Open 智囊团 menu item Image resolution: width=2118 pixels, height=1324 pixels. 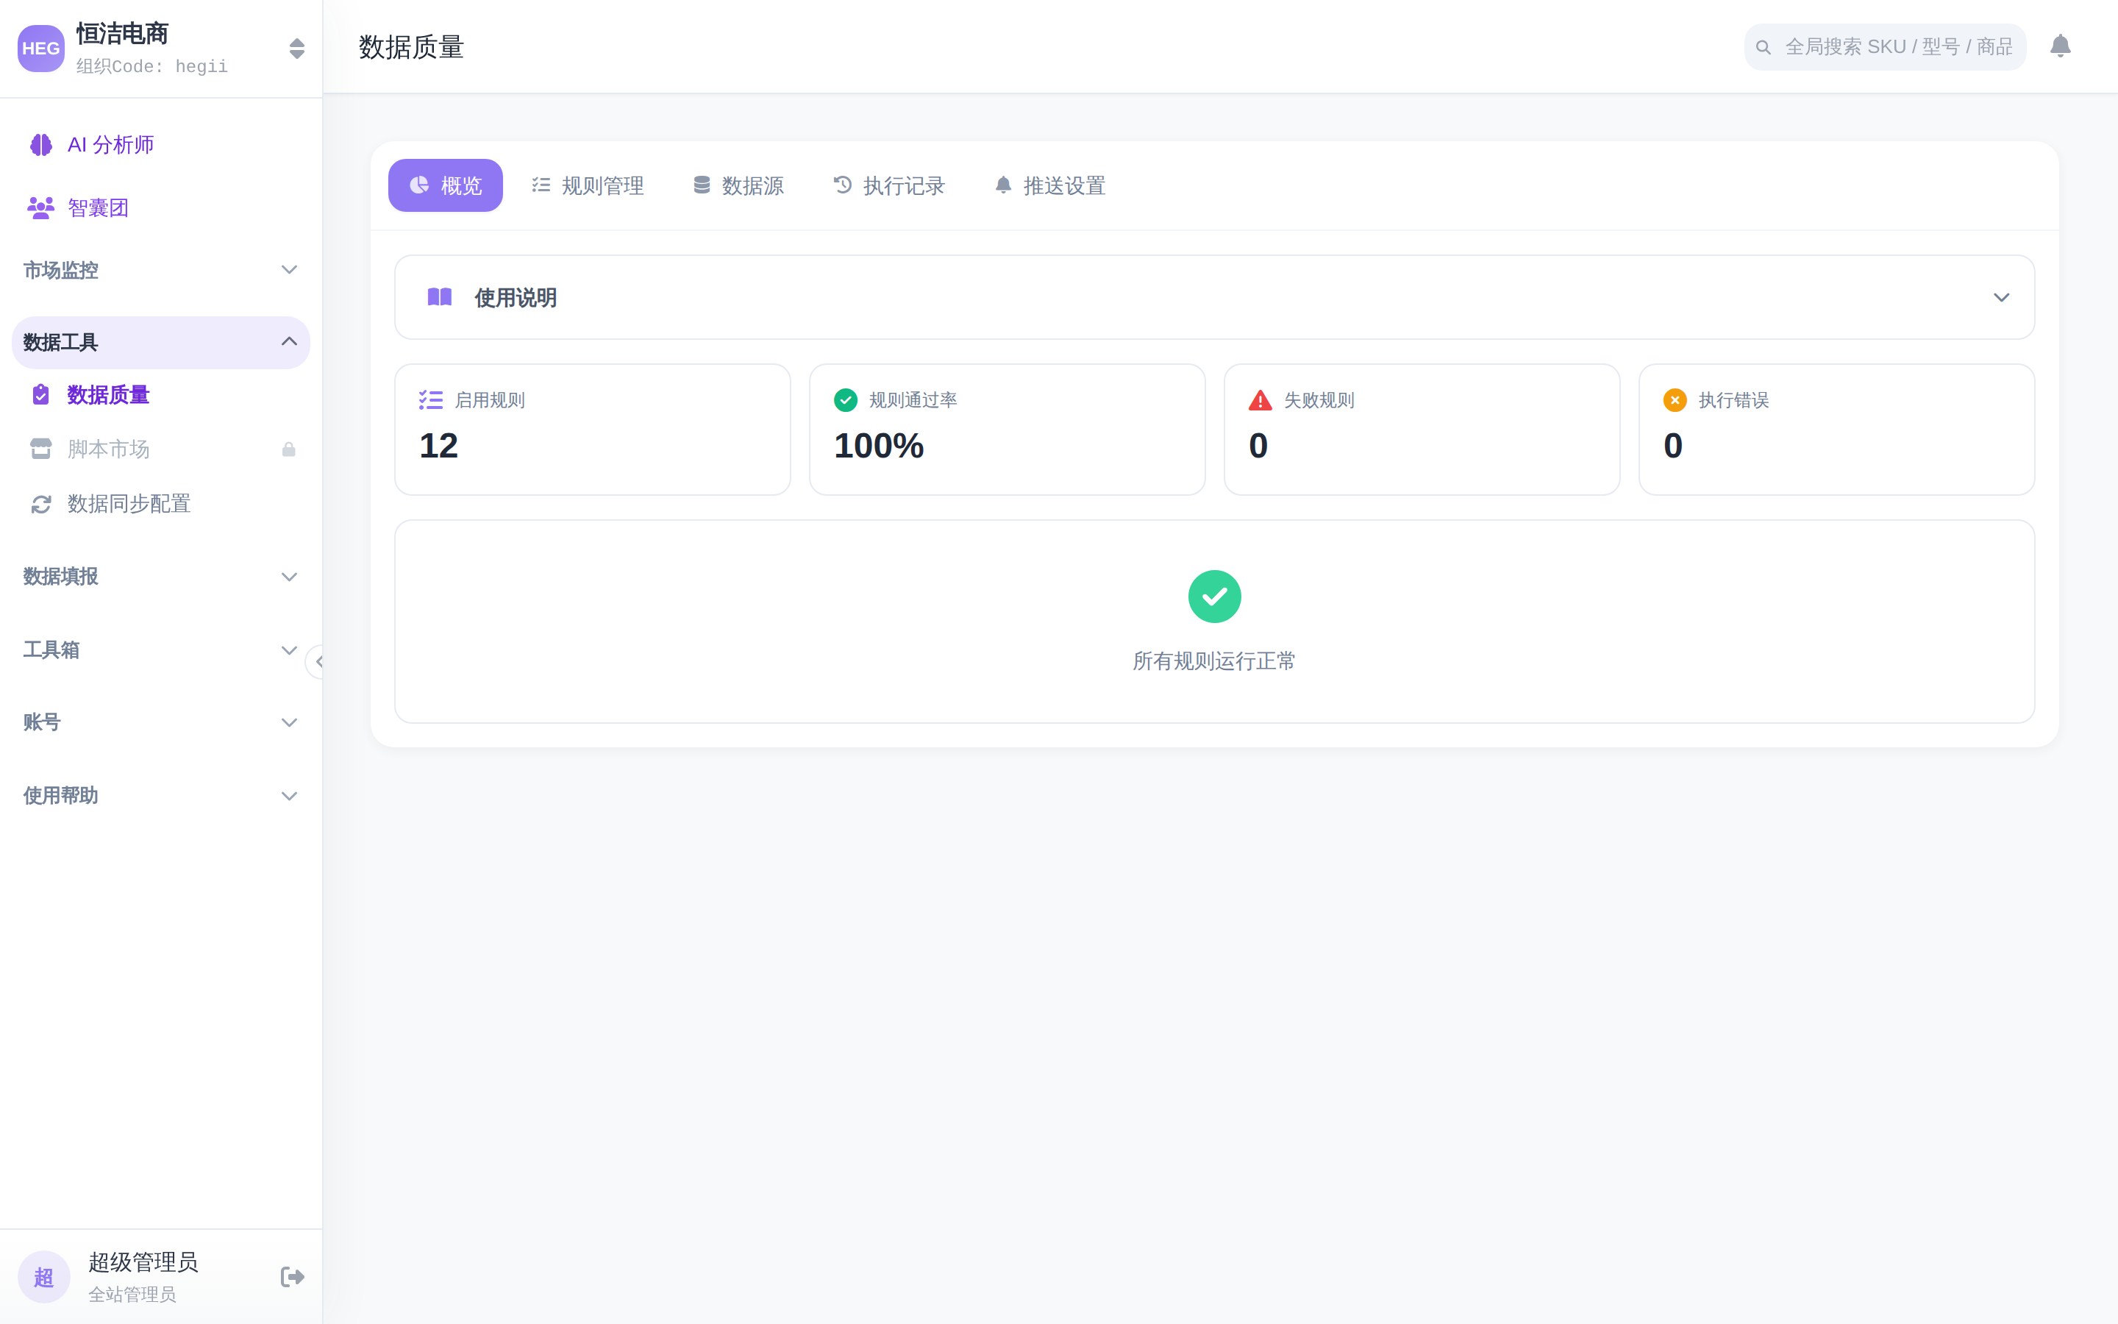coord(161,207)
